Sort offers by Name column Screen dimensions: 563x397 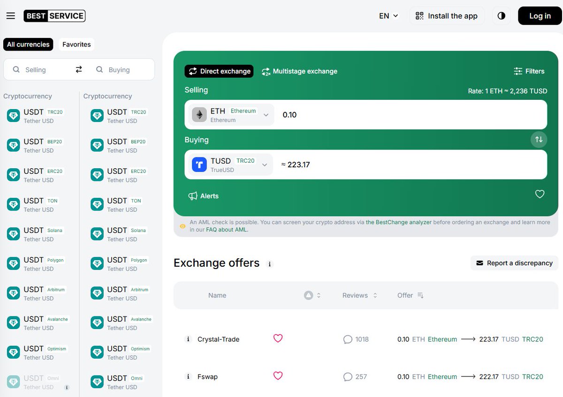(x=217, y=295)
